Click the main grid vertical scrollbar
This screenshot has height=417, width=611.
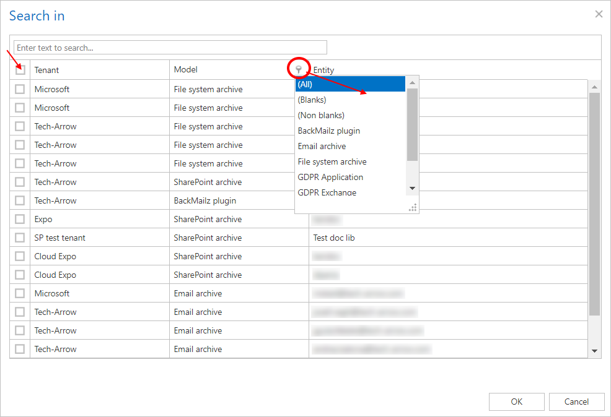click(x=594, y=204)
